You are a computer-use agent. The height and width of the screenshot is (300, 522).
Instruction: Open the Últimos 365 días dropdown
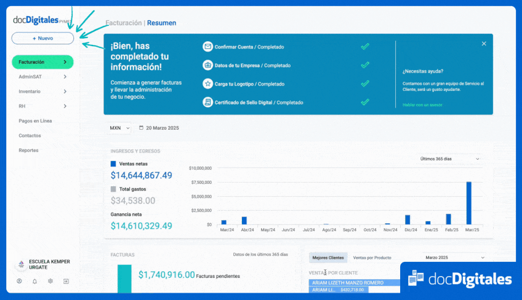point(449,159)
